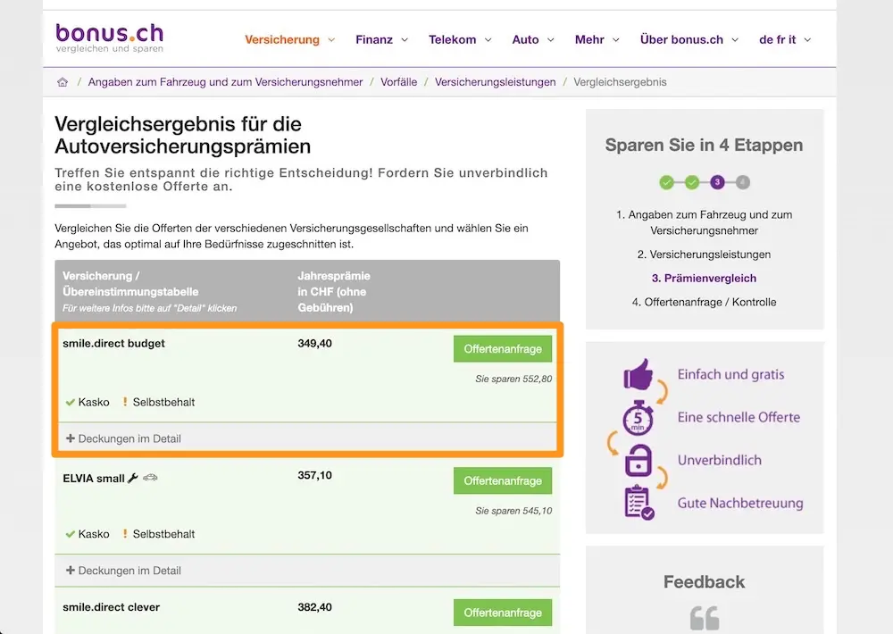This screenshot has height=634, width=893.
Task: Click the open padlock Unverbindlich icon
Action: coord(638,460)
